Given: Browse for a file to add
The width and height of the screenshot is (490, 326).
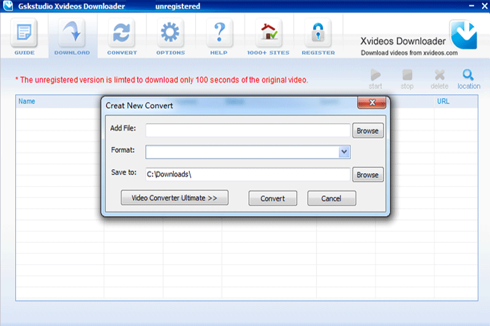Looking at the screenshot, I should click(367, 130).
